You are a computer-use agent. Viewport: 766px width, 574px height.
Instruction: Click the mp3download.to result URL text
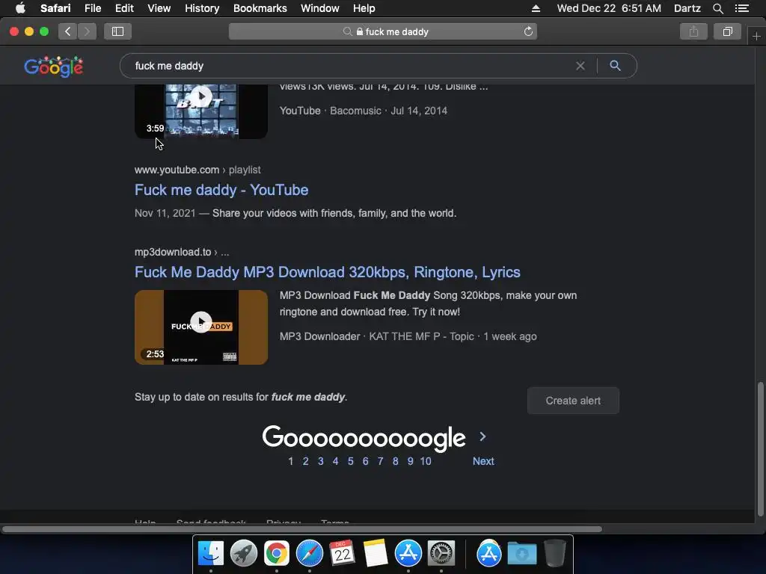click(182, 253)
